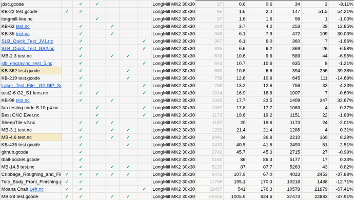Image resolution: width=354 pixels, height=200 pixels.
Task: Select the 10578 cell
Action: click(287, 189)
